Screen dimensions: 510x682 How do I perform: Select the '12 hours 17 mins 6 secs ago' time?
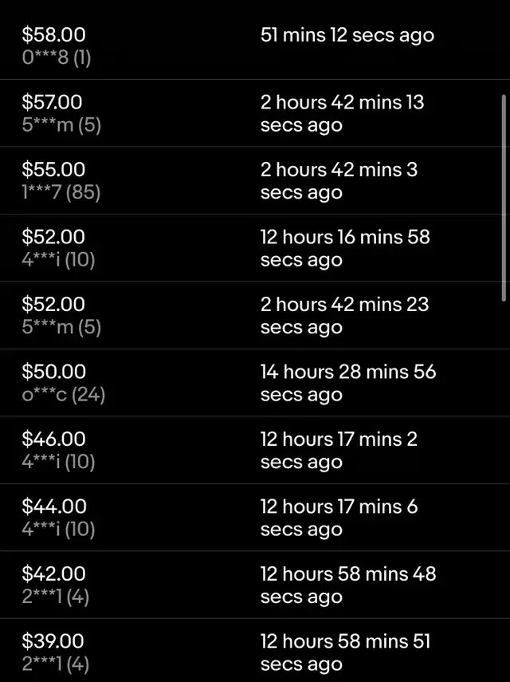point(339,518)
